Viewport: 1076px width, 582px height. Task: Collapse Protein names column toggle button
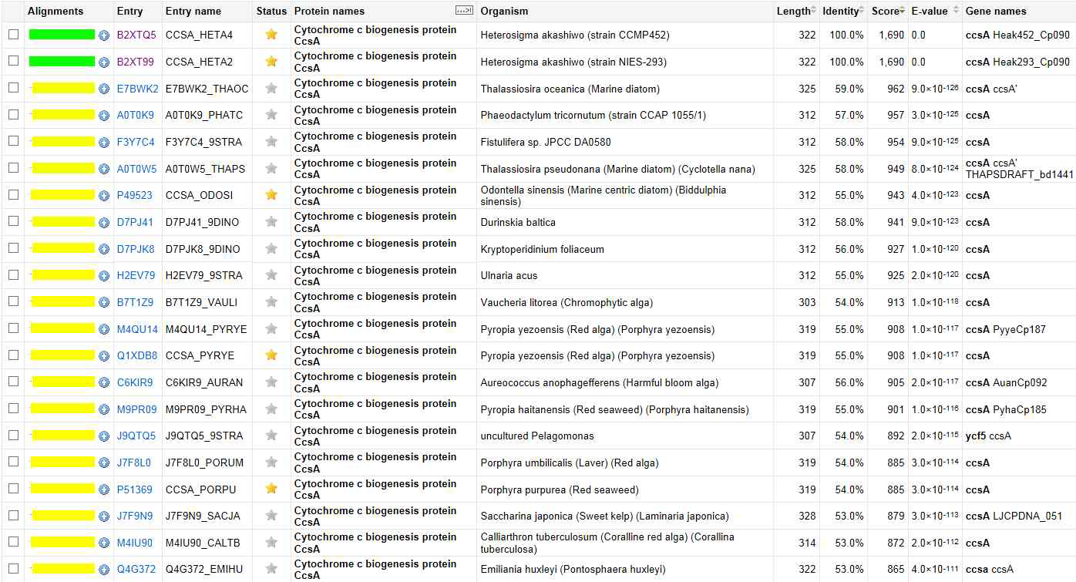tap(464, 10)
